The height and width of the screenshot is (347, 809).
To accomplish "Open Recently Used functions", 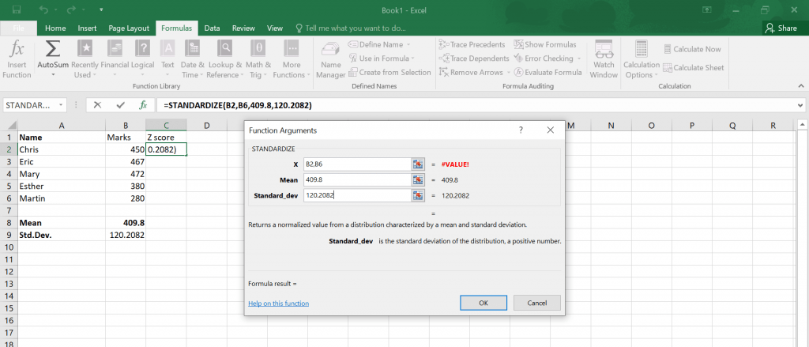I will 85,59.
